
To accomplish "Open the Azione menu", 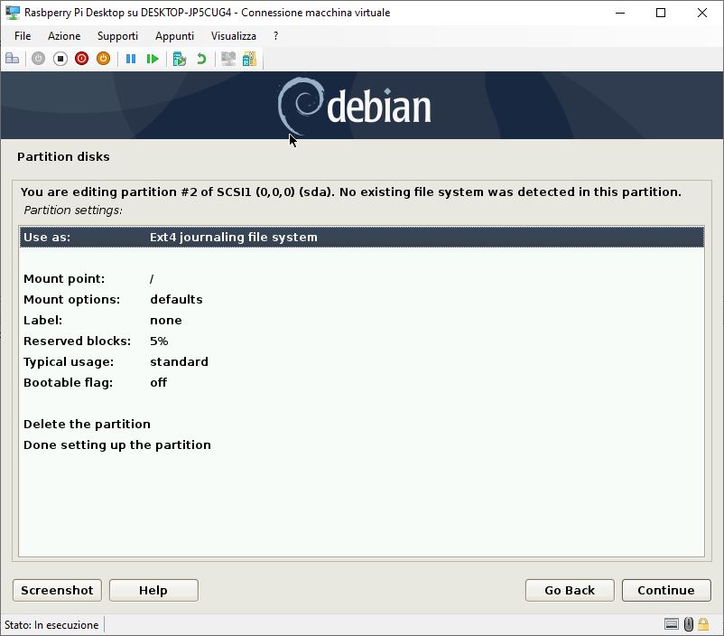I will coord(64,35).
